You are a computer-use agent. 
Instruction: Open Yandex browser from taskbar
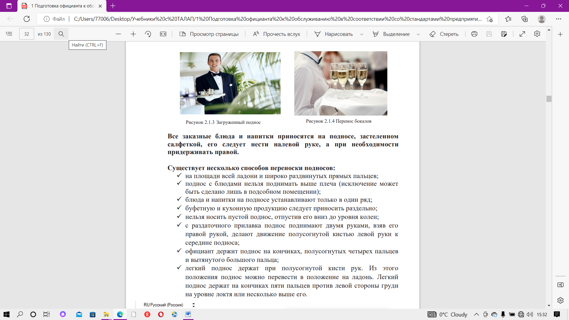pos(147,314)
